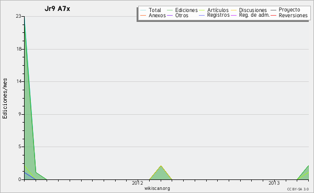The width and height of the screenshot is (314, 193).
Task: Select 'Anexos' in the legend
Action: click(157, 15)
